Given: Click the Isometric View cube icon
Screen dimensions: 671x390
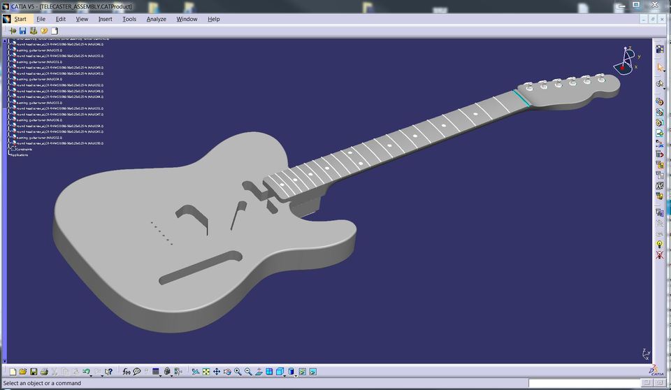Looking at the screenshot, I should point(280,372).
